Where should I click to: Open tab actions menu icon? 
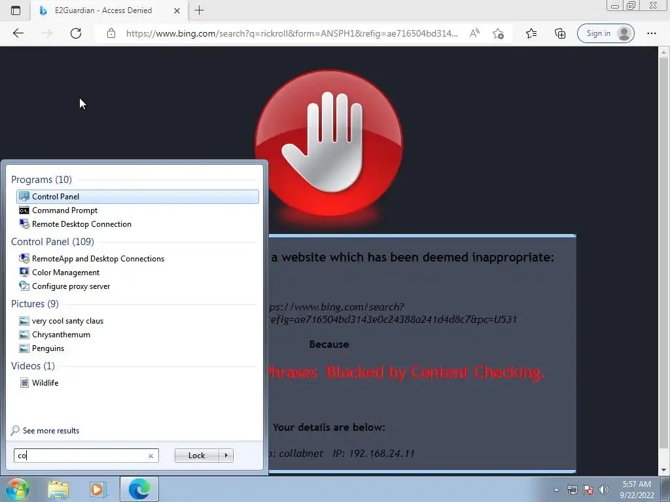[16, 10]
